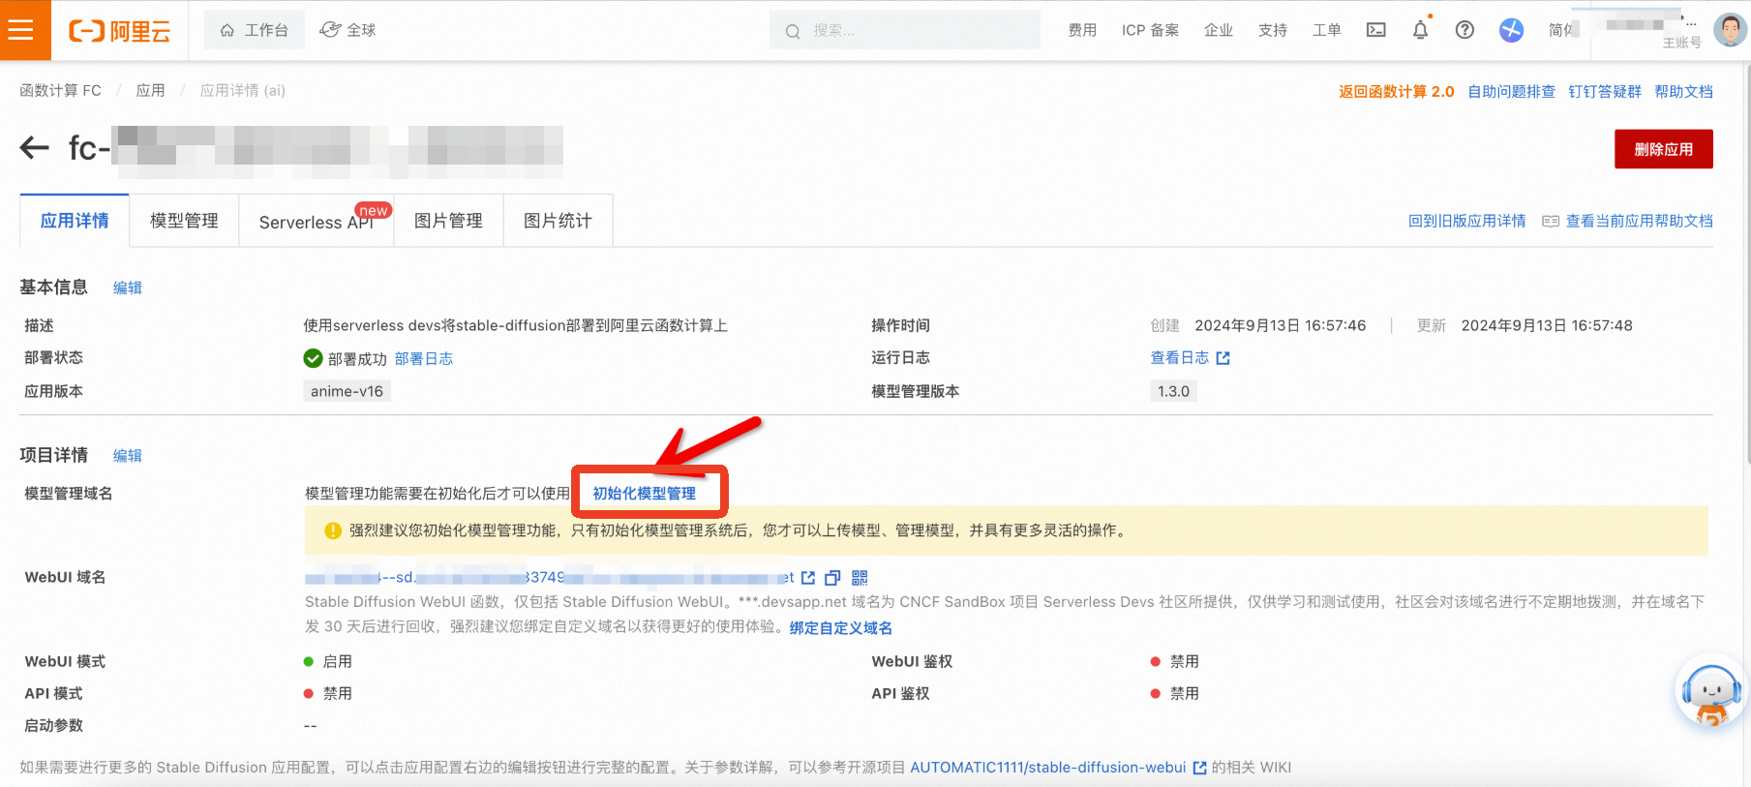Copy the WebUI domain icon

tap(832, 578)
